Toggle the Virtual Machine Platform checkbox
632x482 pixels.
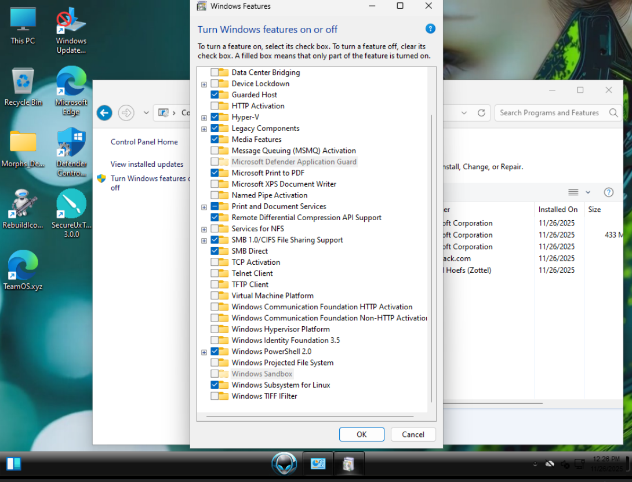pyautogui.click(x=215, y=296)
